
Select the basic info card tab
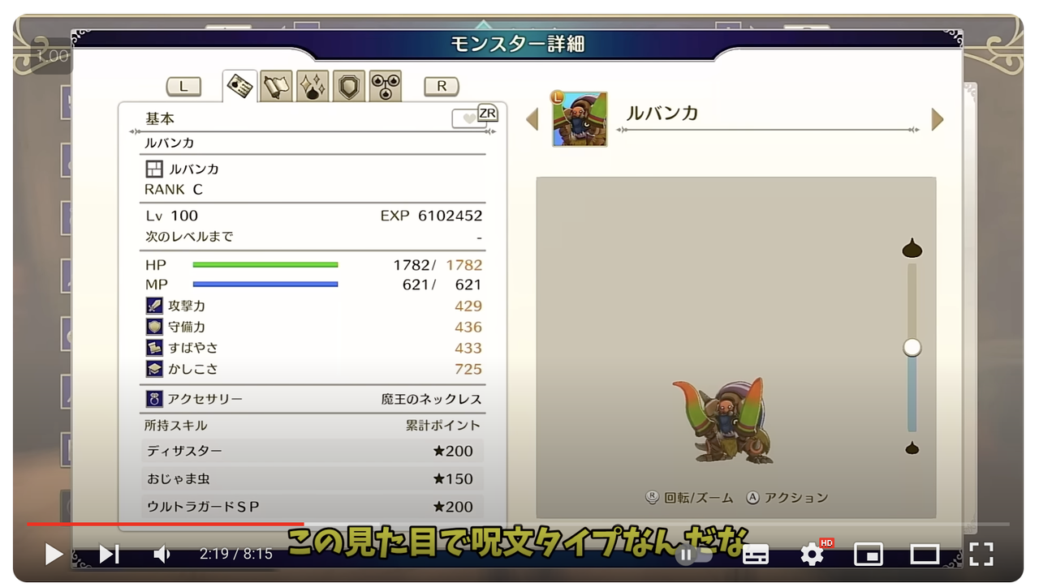click(240, 85)
